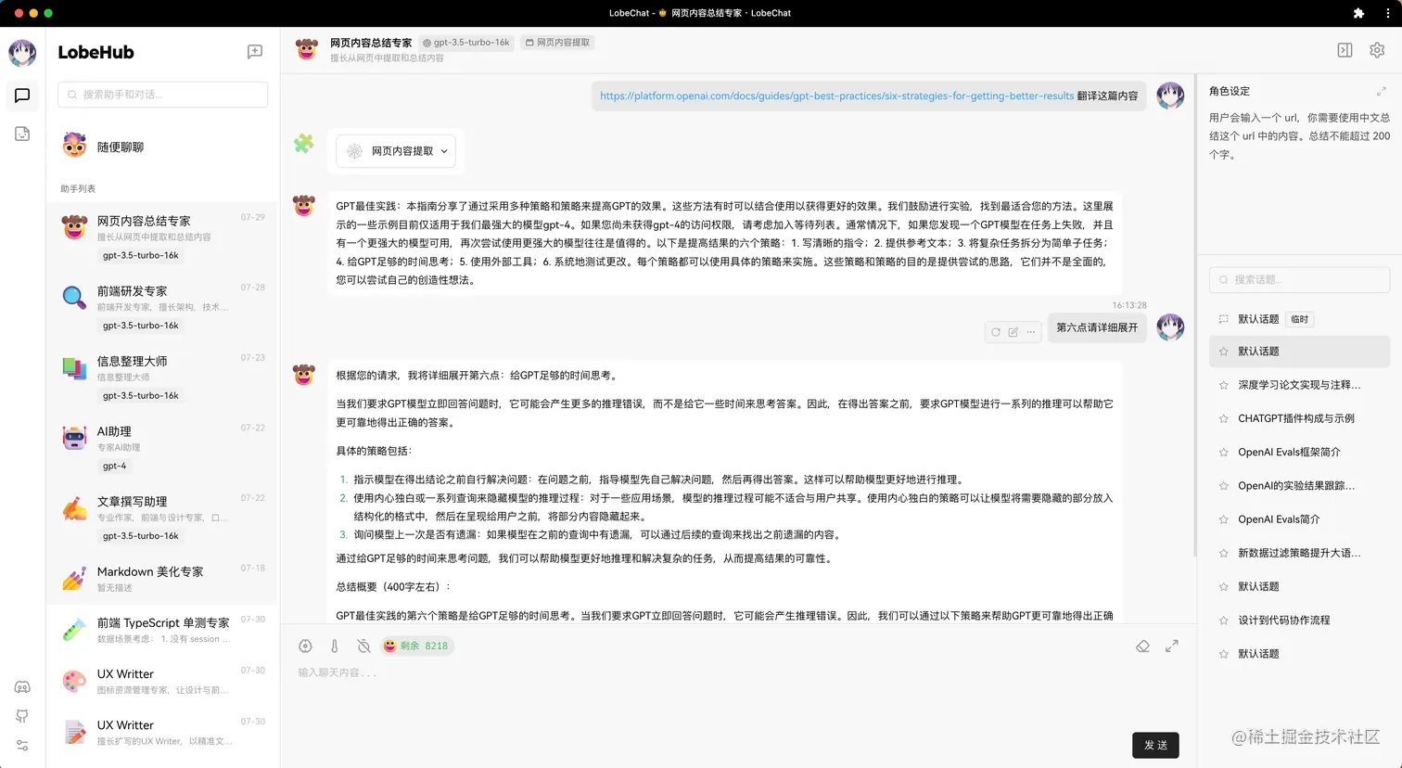The image size is (1402, 768).
Task: Click the Markdown 美化专家 avatar icon
Action: tap(74, 578)
